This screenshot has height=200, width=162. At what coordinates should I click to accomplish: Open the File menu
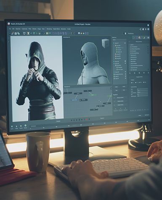click(x=10, y=29)
